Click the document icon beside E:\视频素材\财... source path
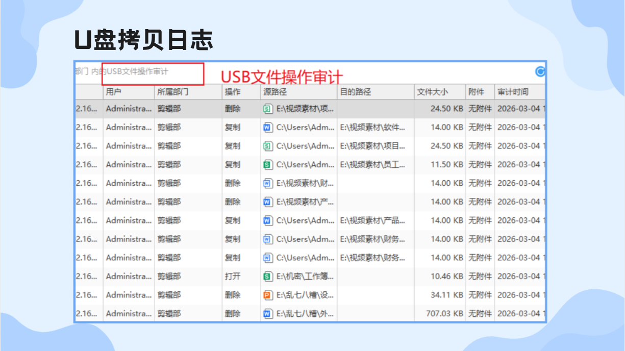Image resolution: width=625 pixels, height=351 pixels. [x=268, y=183]
